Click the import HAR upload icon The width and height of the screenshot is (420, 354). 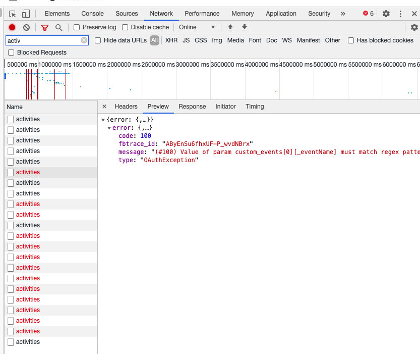[x=230, y=27]
